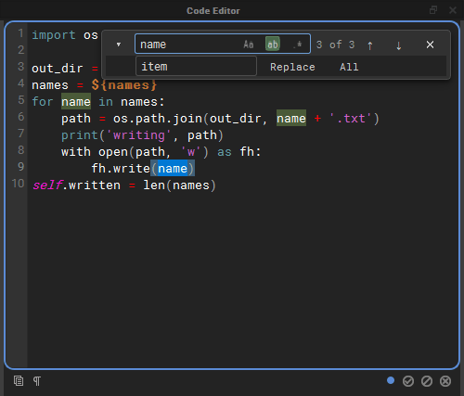Close the Code Editor panel

coord(453,10)
